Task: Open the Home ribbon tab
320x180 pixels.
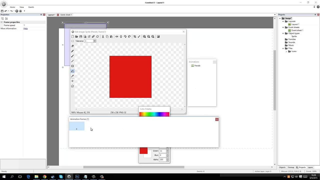Action: pos(12,7)
